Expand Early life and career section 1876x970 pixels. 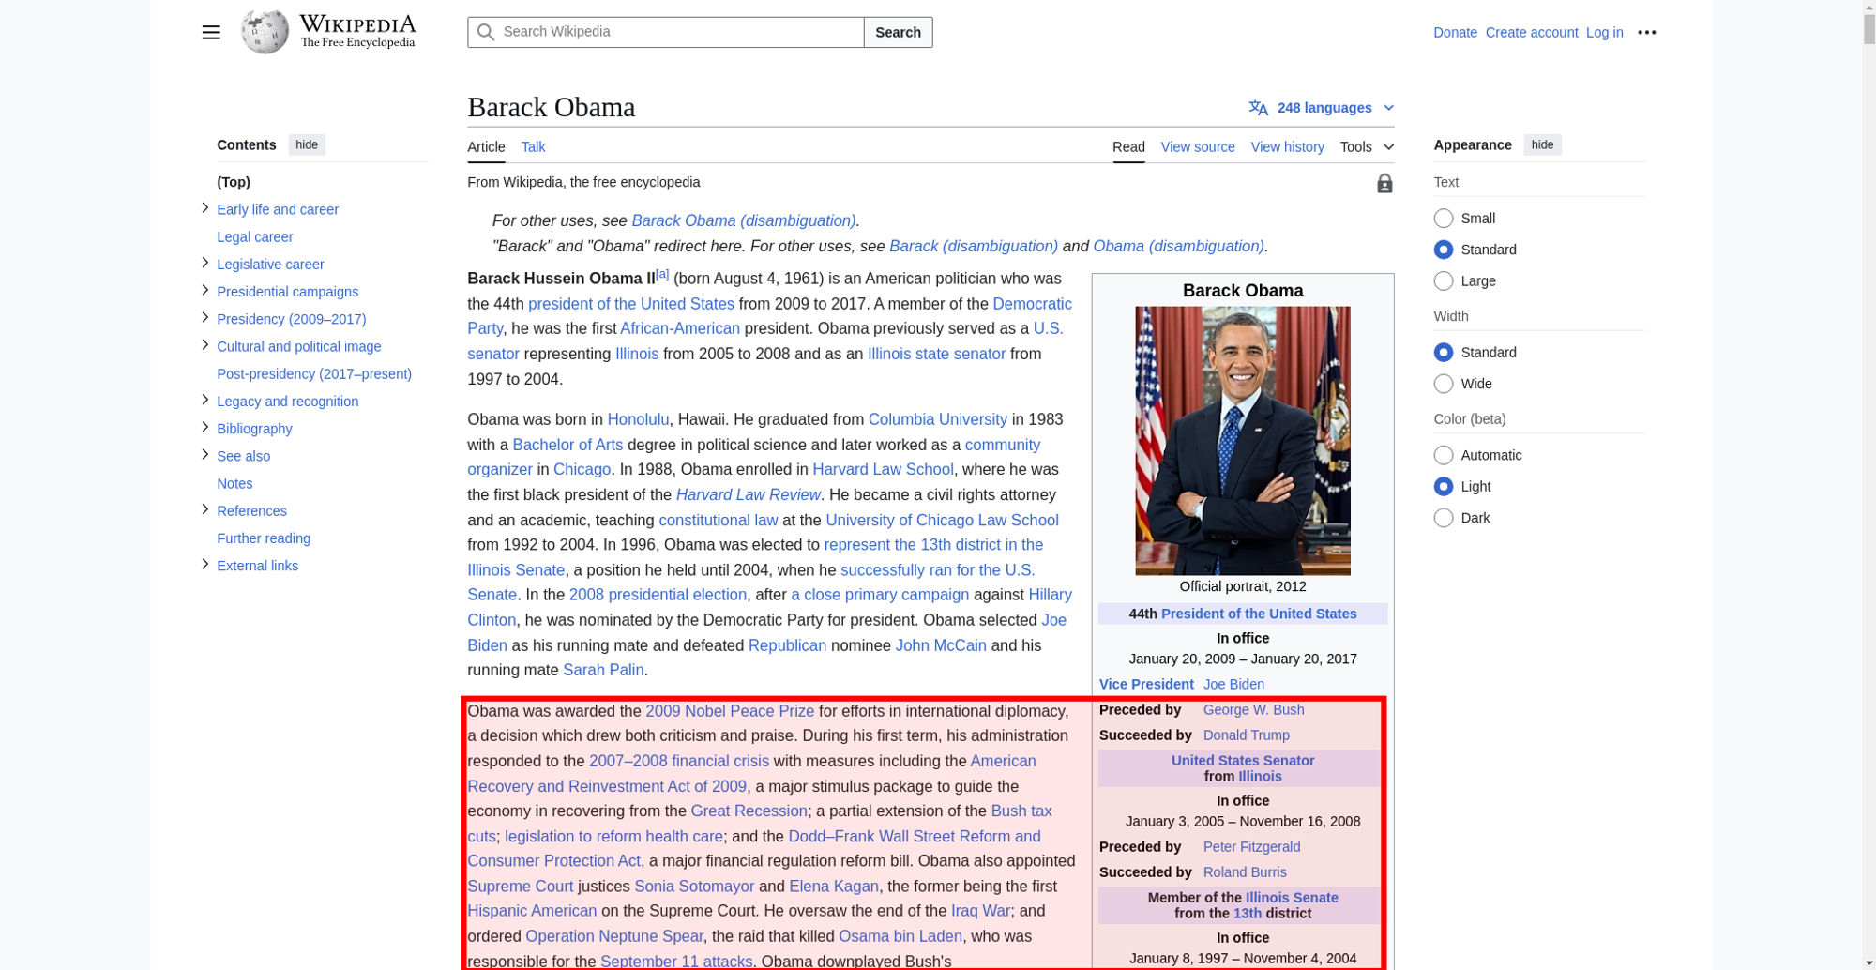tap(204, 208)
